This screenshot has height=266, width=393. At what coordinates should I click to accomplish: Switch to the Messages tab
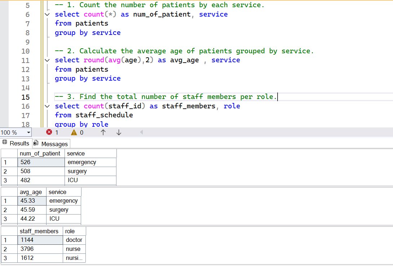[51, 144]
